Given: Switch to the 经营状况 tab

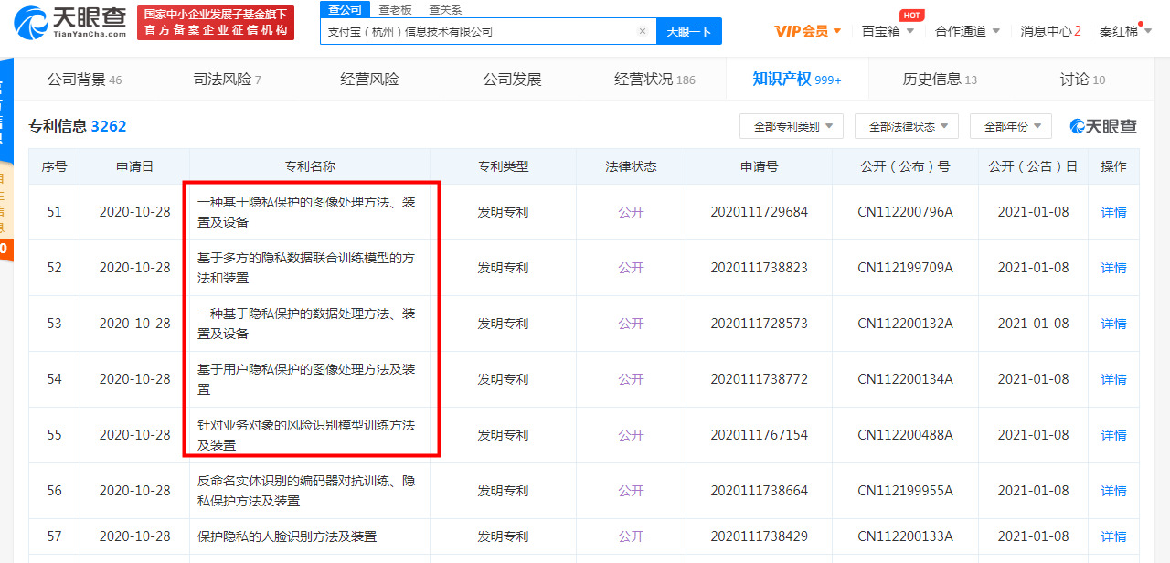Looking at the screenshot, I should click(x=654, y=80).
